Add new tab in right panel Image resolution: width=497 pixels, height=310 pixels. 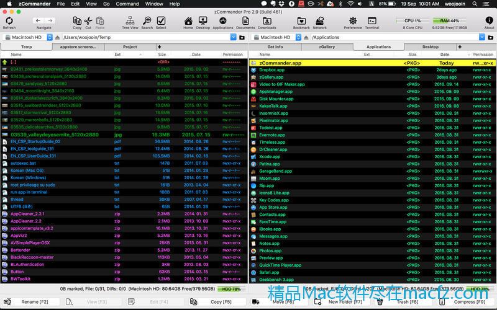coord(460,47)
